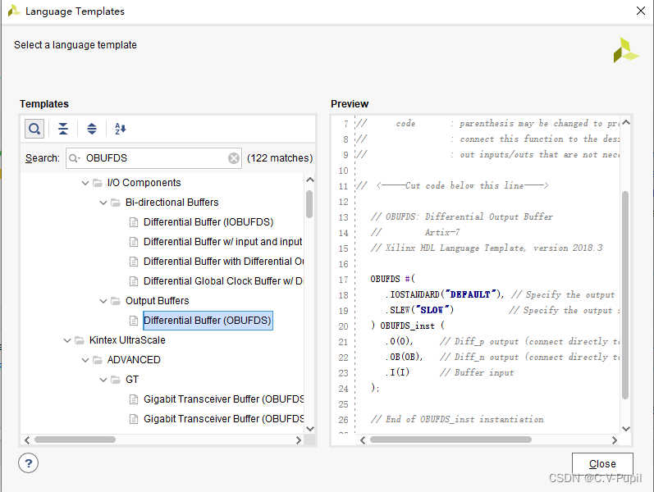This screenshot has height=492, width=654.
Task: Collapse the ADVANCED folder
Action: (x=85, y=360)
